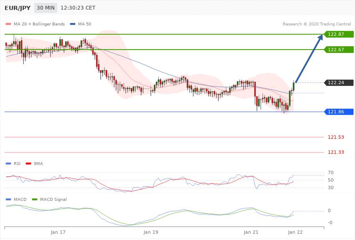355x240 pixels.
Task: Click the blue MACD legend swatch
Action: coord(8,199)
